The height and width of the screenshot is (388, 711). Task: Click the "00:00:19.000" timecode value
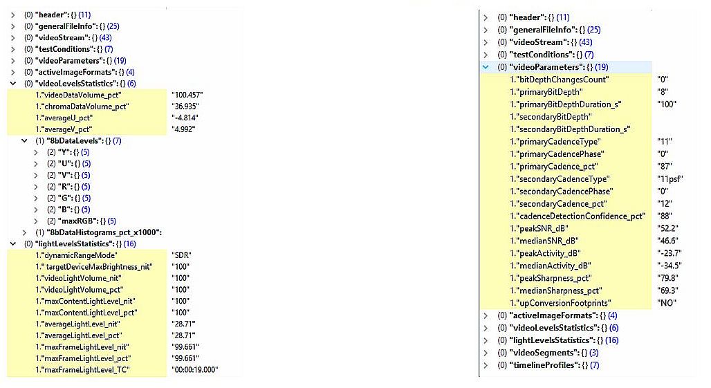[195, 370]
